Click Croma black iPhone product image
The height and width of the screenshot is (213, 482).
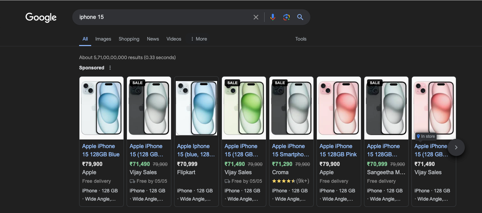pyautogui.click(x=291, y=108)
